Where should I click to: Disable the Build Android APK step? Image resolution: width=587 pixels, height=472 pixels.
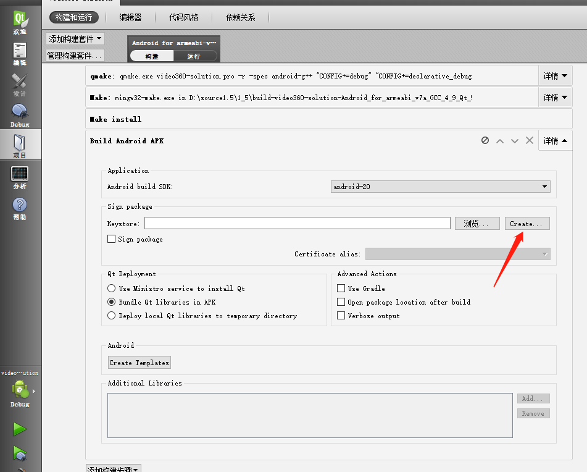click(x=485, y=140)
